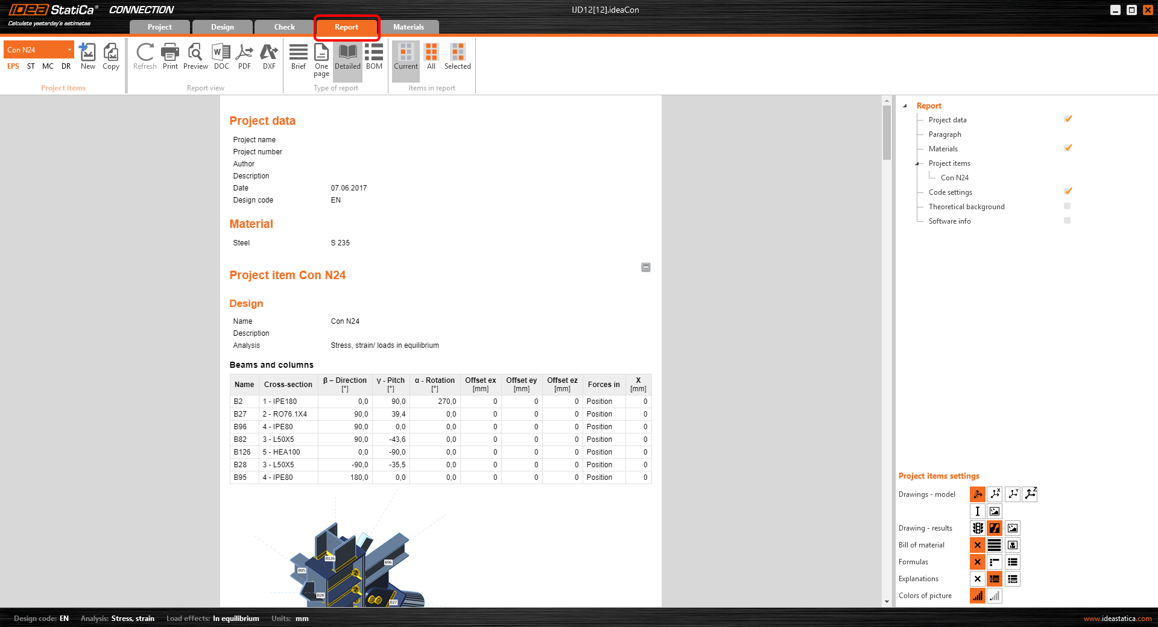This screenshot has width=1158, height=627.
Task: Turn off the Bill of material output
Action: click(978, 545)
